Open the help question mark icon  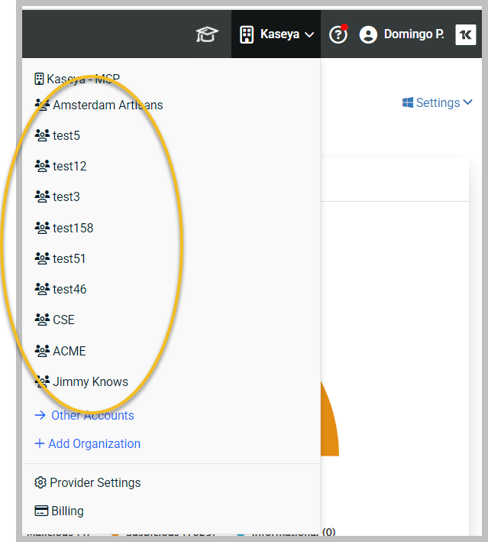pyautogui.click(x=338, y=34)
